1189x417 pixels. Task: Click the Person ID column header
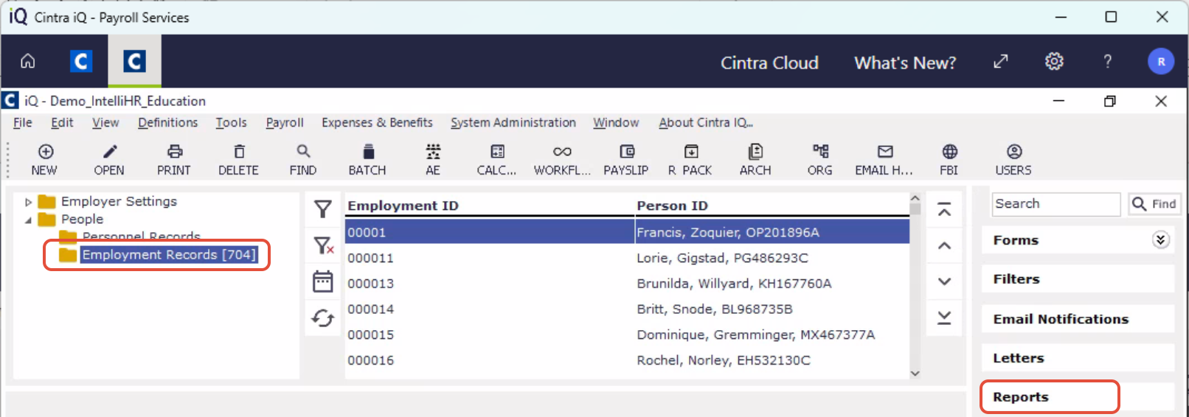pyautogui.click(x=672, y=206)
